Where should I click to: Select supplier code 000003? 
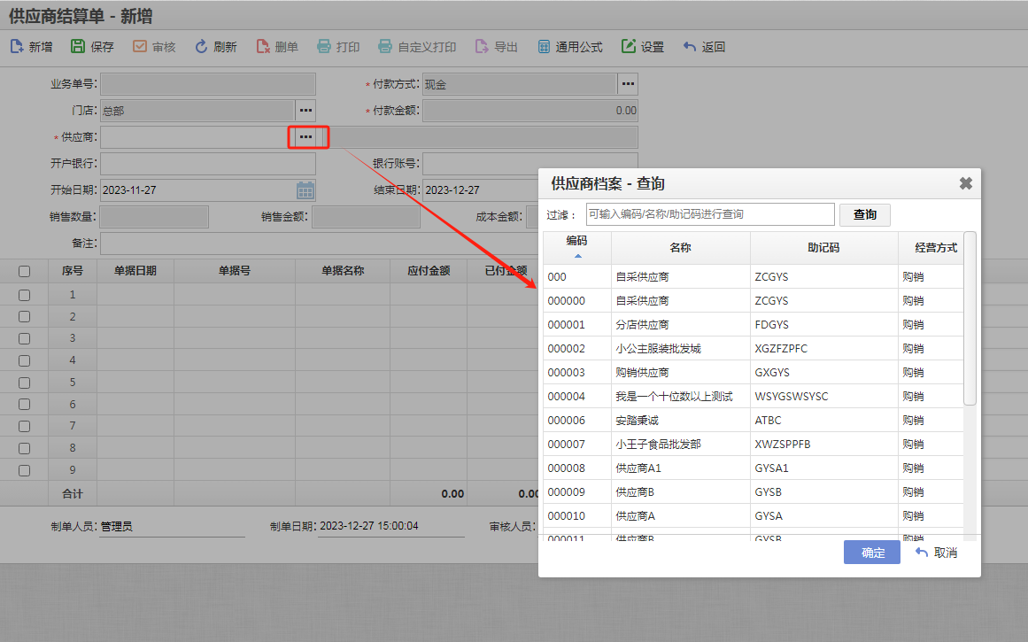567,373
